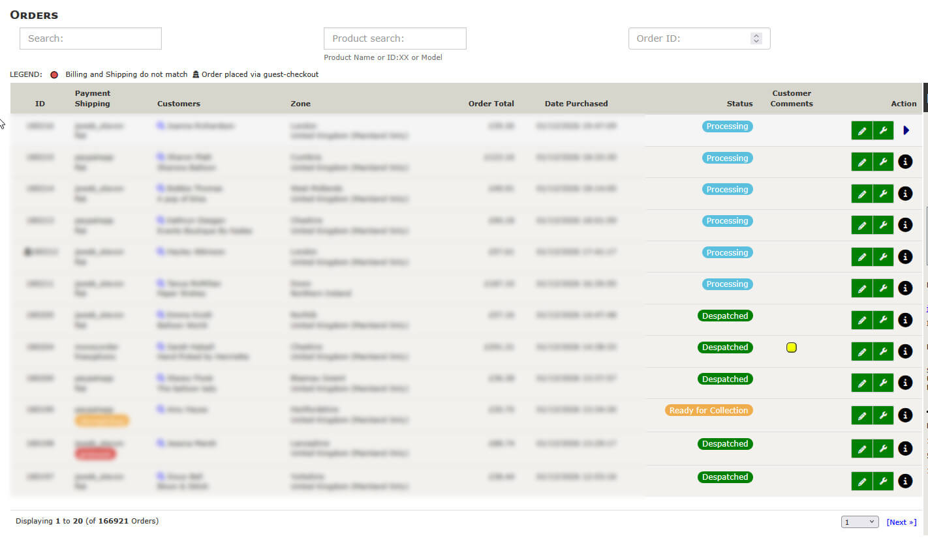
Task: Click the guest-checkout icon in the legend
Action: pyautogui.click(x=195, y=74)
